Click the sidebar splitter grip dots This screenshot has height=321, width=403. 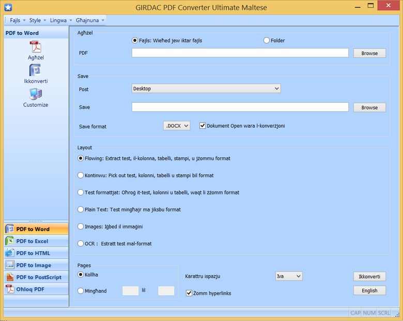(x=36, y=221)
